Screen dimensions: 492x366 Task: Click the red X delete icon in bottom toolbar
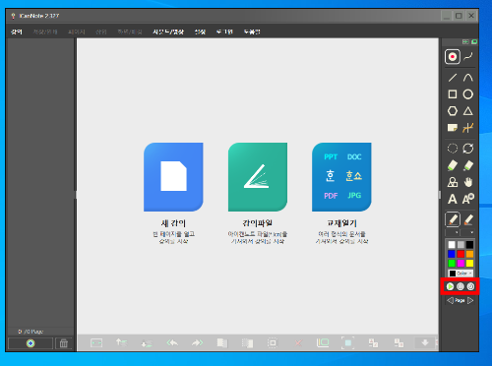coord(298,343)
